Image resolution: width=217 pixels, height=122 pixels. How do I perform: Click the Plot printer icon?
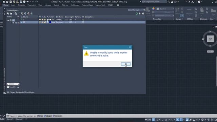tap(24, 2)
